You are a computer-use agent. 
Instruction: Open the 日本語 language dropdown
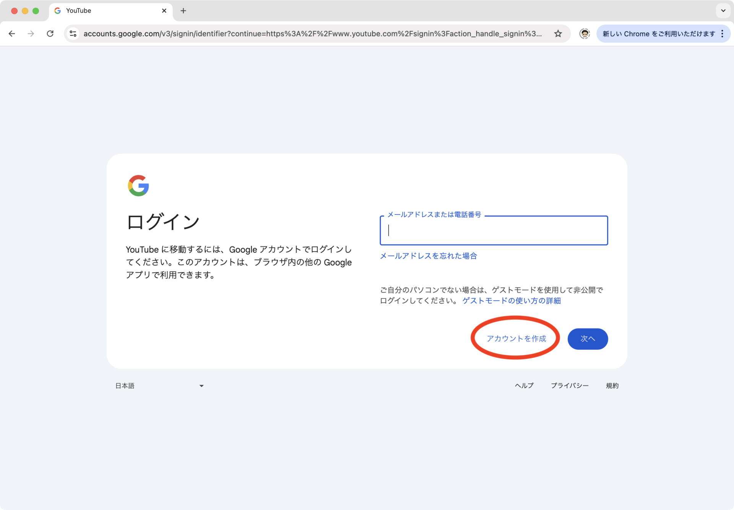click(159, 386)
